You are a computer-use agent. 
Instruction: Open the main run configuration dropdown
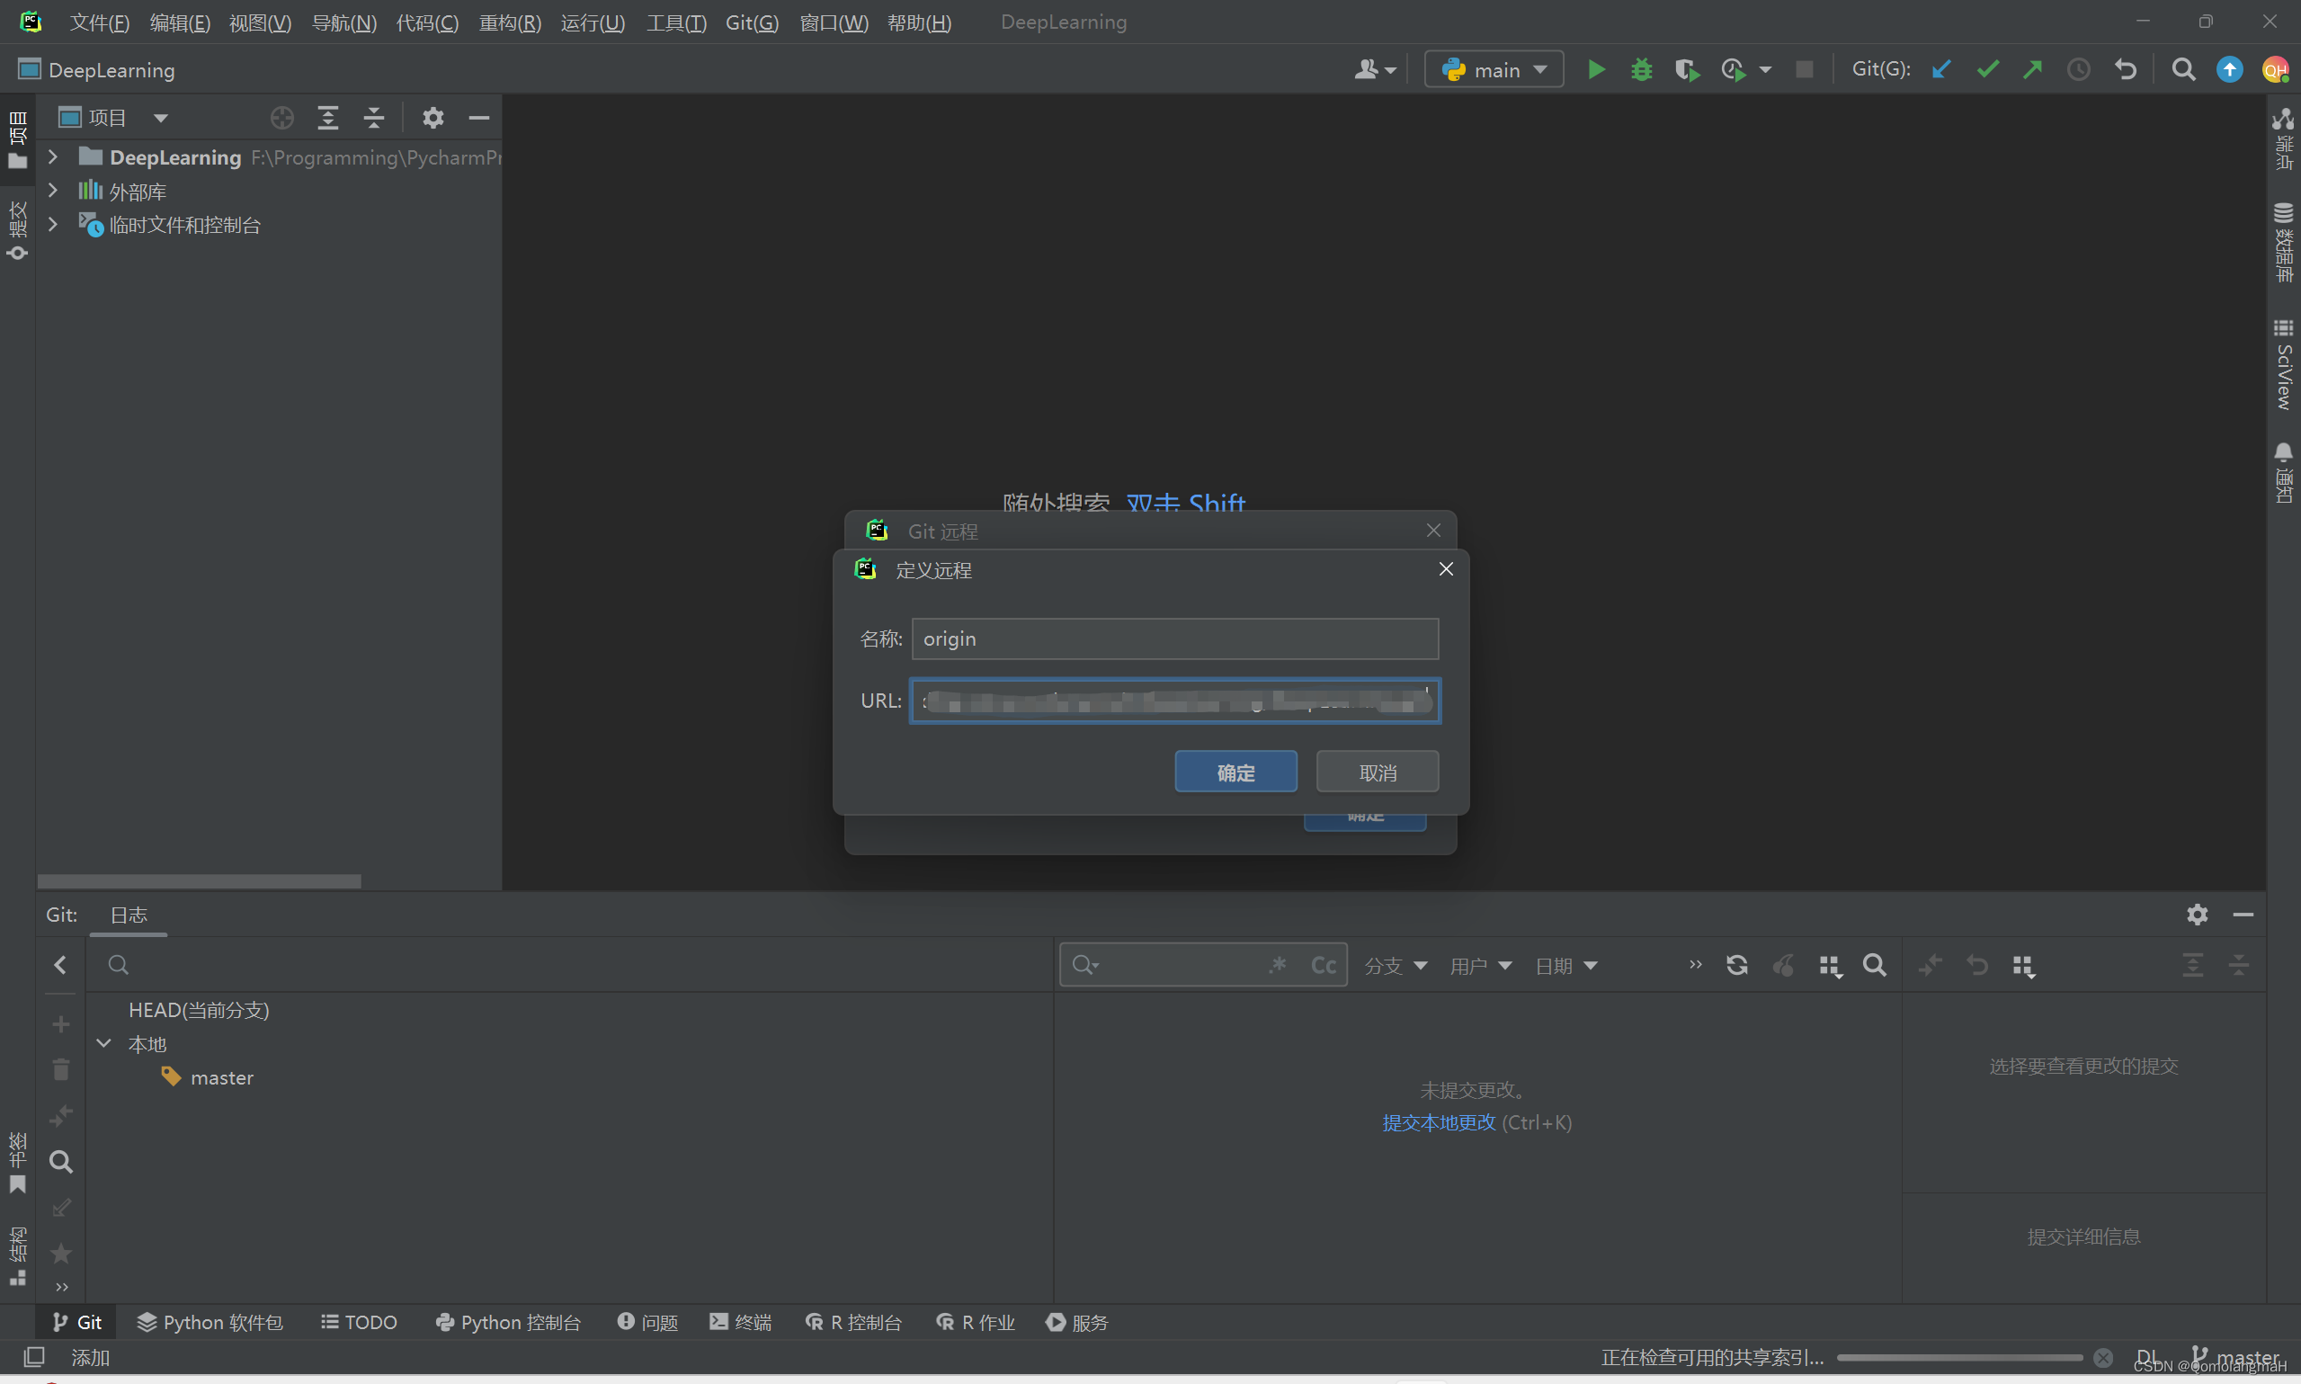pos(1494,70)
